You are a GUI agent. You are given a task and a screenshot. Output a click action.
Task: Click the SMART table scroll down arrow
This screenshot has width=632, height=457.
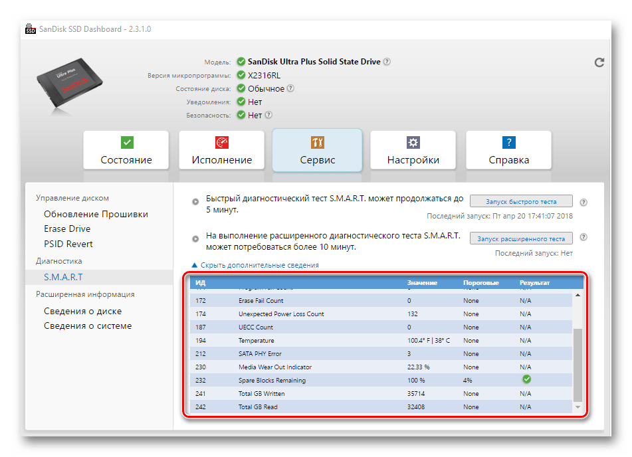click(x=578, y=407)
